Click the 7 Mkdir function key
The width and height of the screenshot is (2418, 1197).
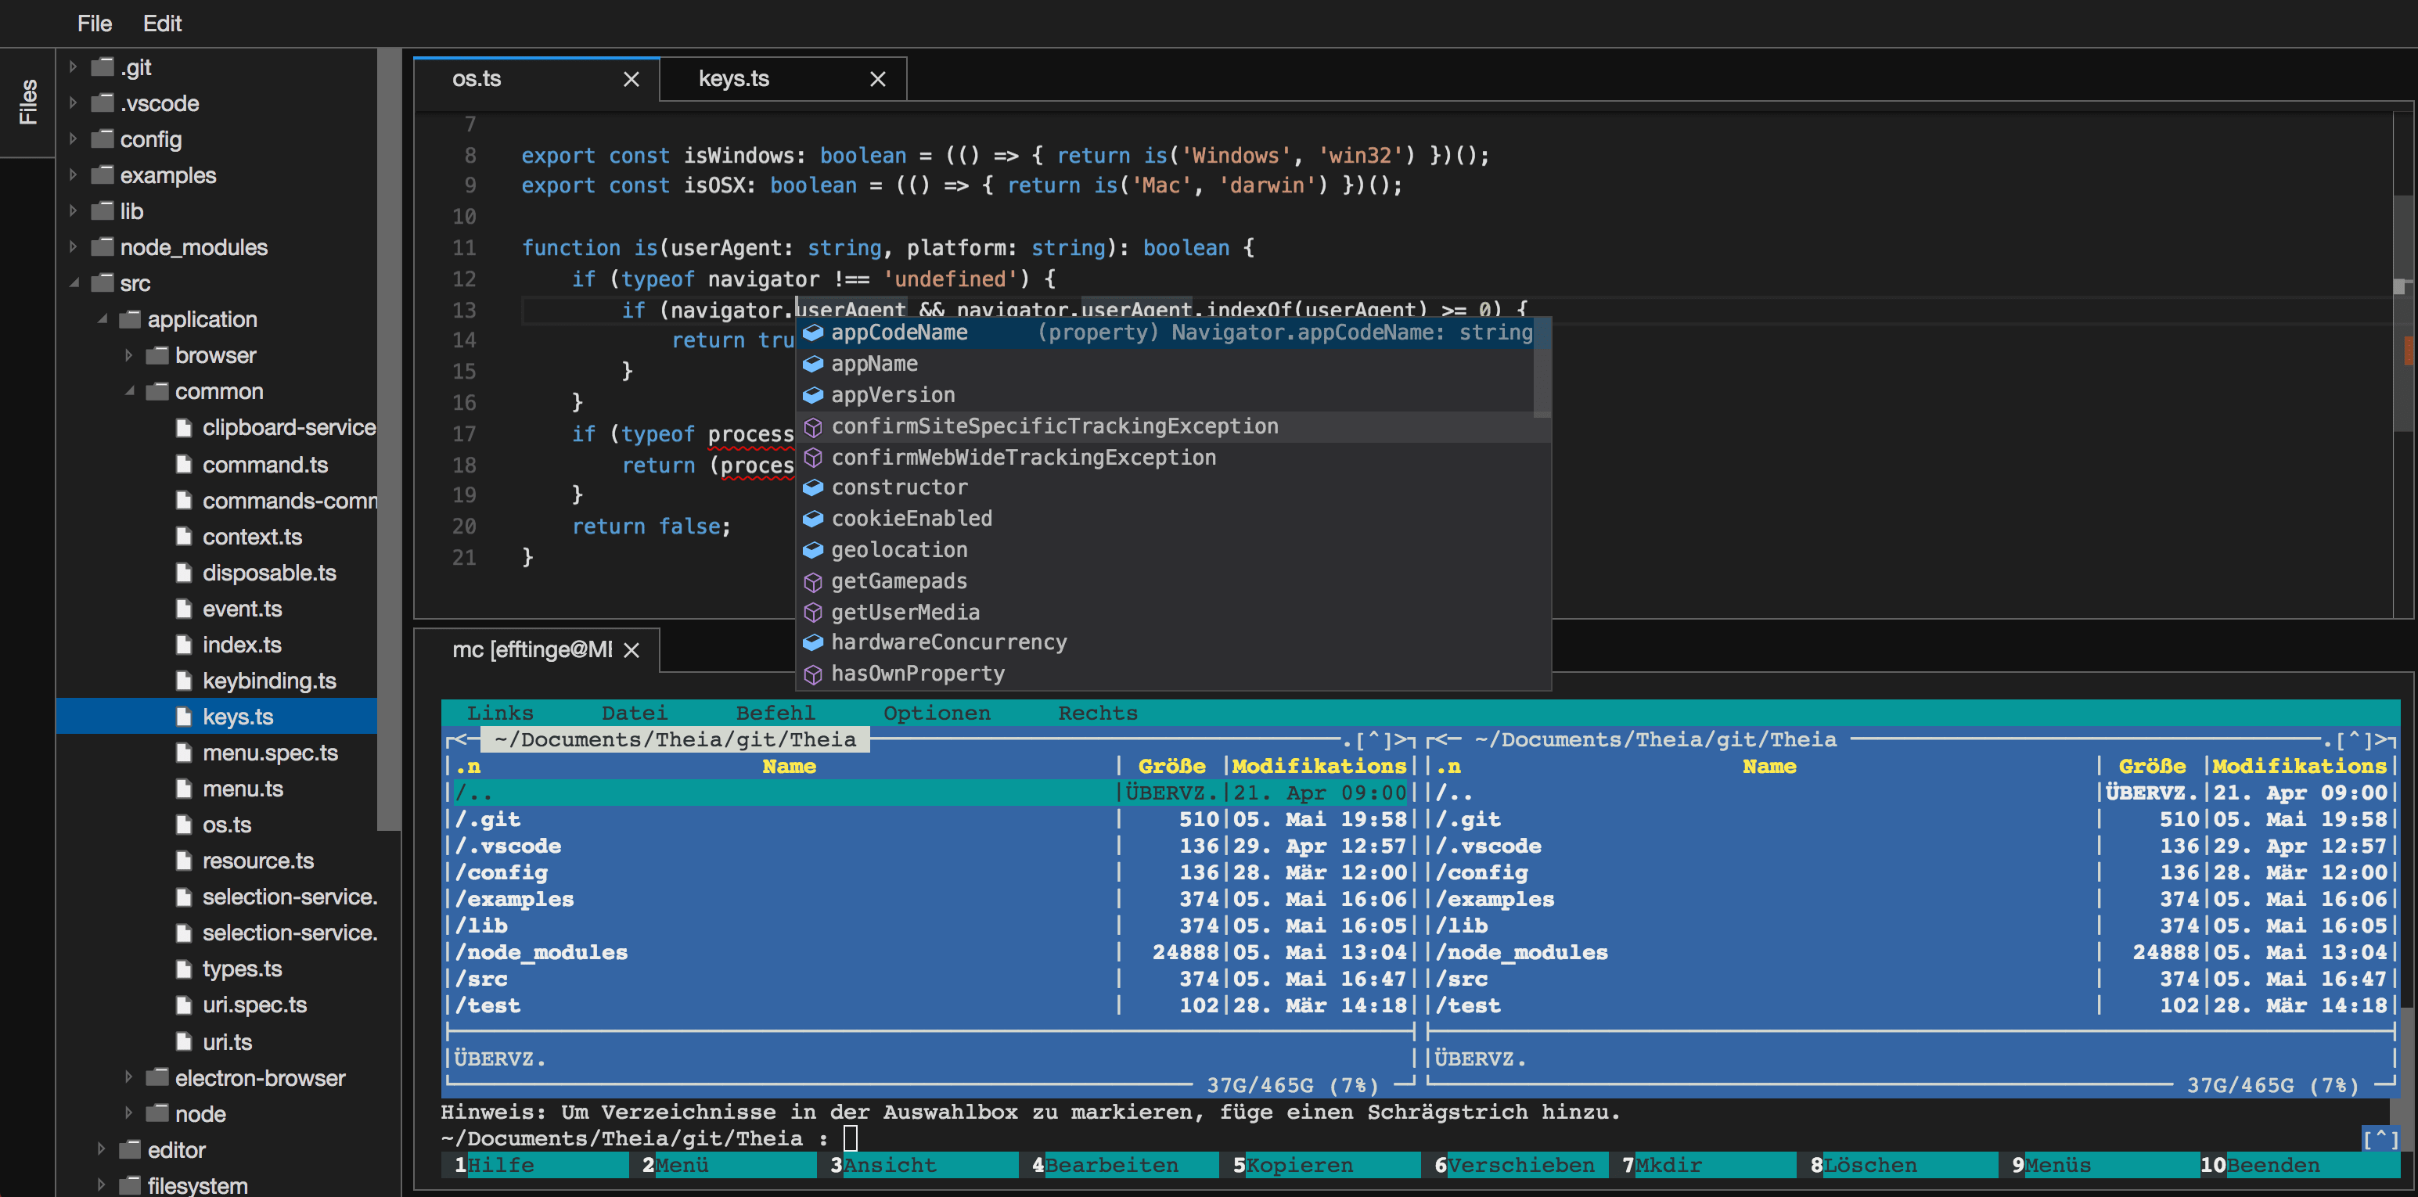click(x=1703, y=1165)
